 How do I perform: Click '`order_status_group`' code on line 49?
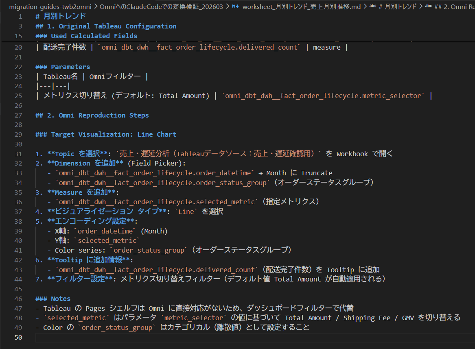tap(117, 327)
